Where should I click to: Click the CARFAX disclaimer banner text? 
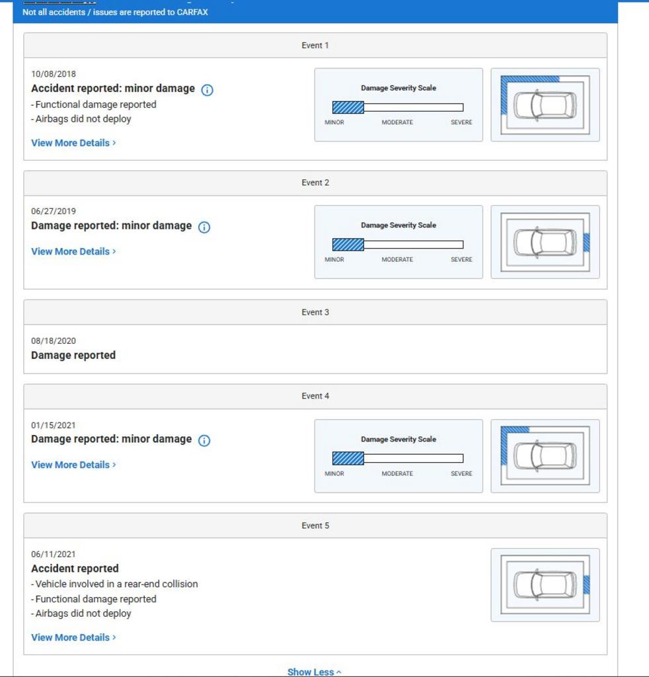tap(115, 12)
